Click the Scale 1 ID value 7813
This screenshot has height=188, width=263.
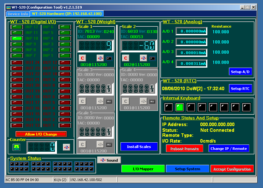(x=89, y=31)
